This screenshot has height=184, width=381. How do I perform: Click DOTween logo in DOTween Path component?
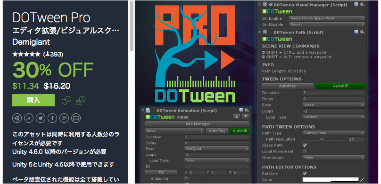click(277, 39)
